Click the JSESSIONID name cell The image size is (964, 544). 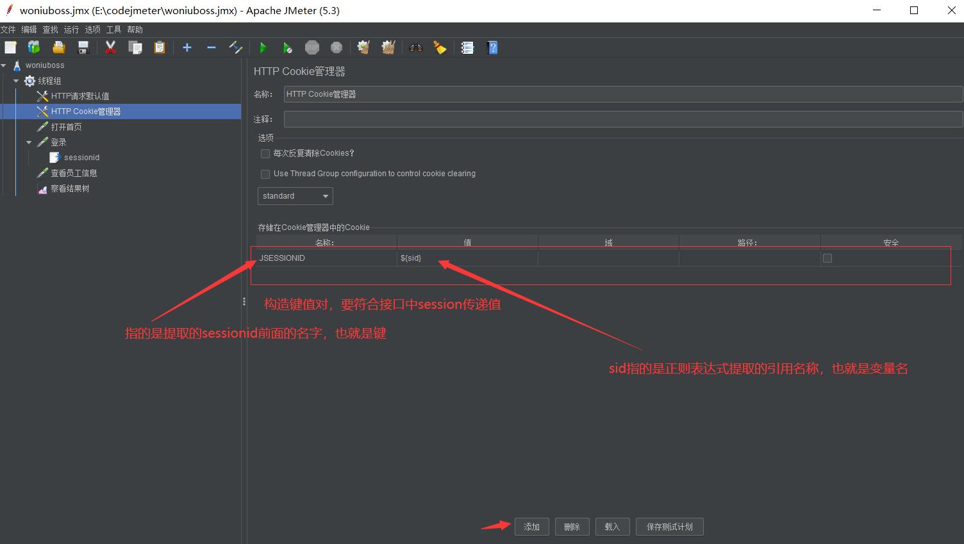click(x=326, y=258)
